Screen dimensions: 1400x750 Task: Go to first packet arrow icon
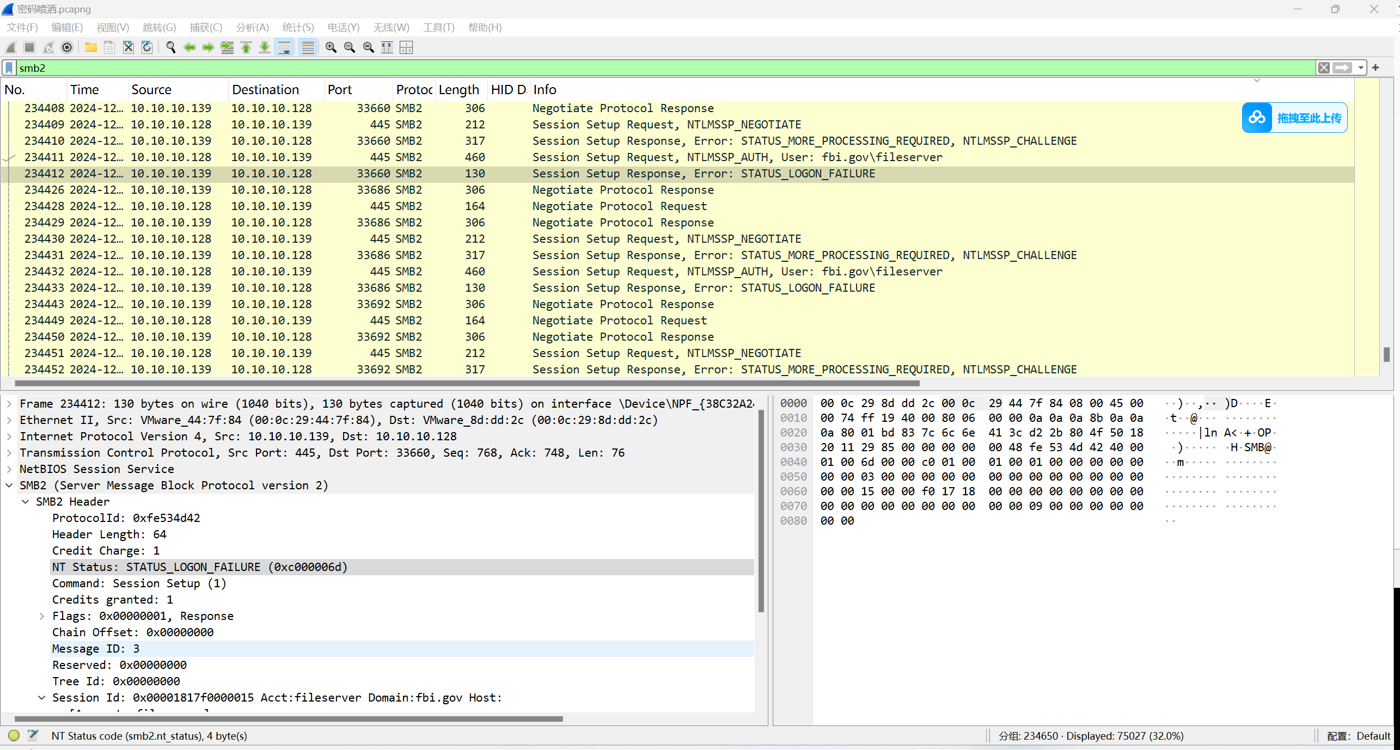pos(246,48)
